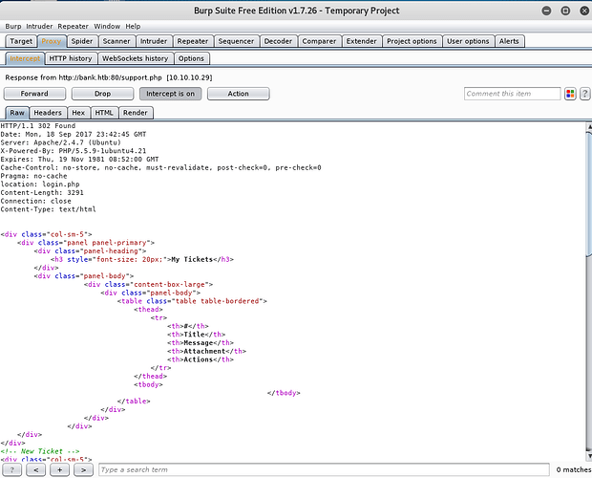Click the help icon beside comment field

[x=583, y=94]
